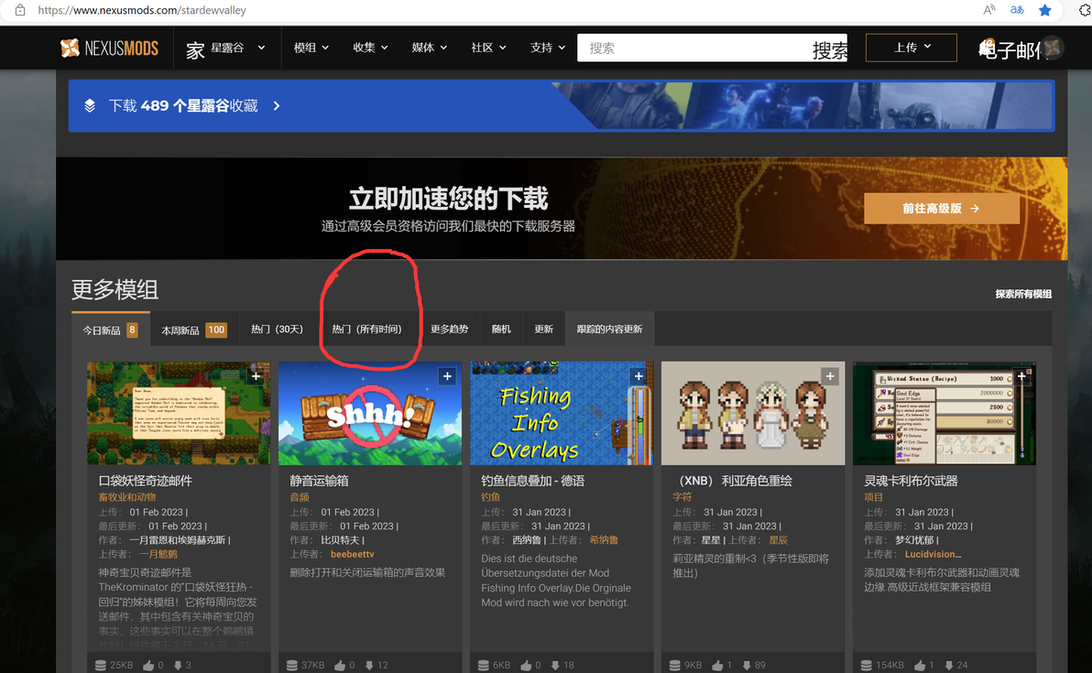Click plus icon on 灵魂卡利布尔武器 thumbnail
Image resolution: width=1092 pixels, height=673 pixels.
click(1021, 376)
